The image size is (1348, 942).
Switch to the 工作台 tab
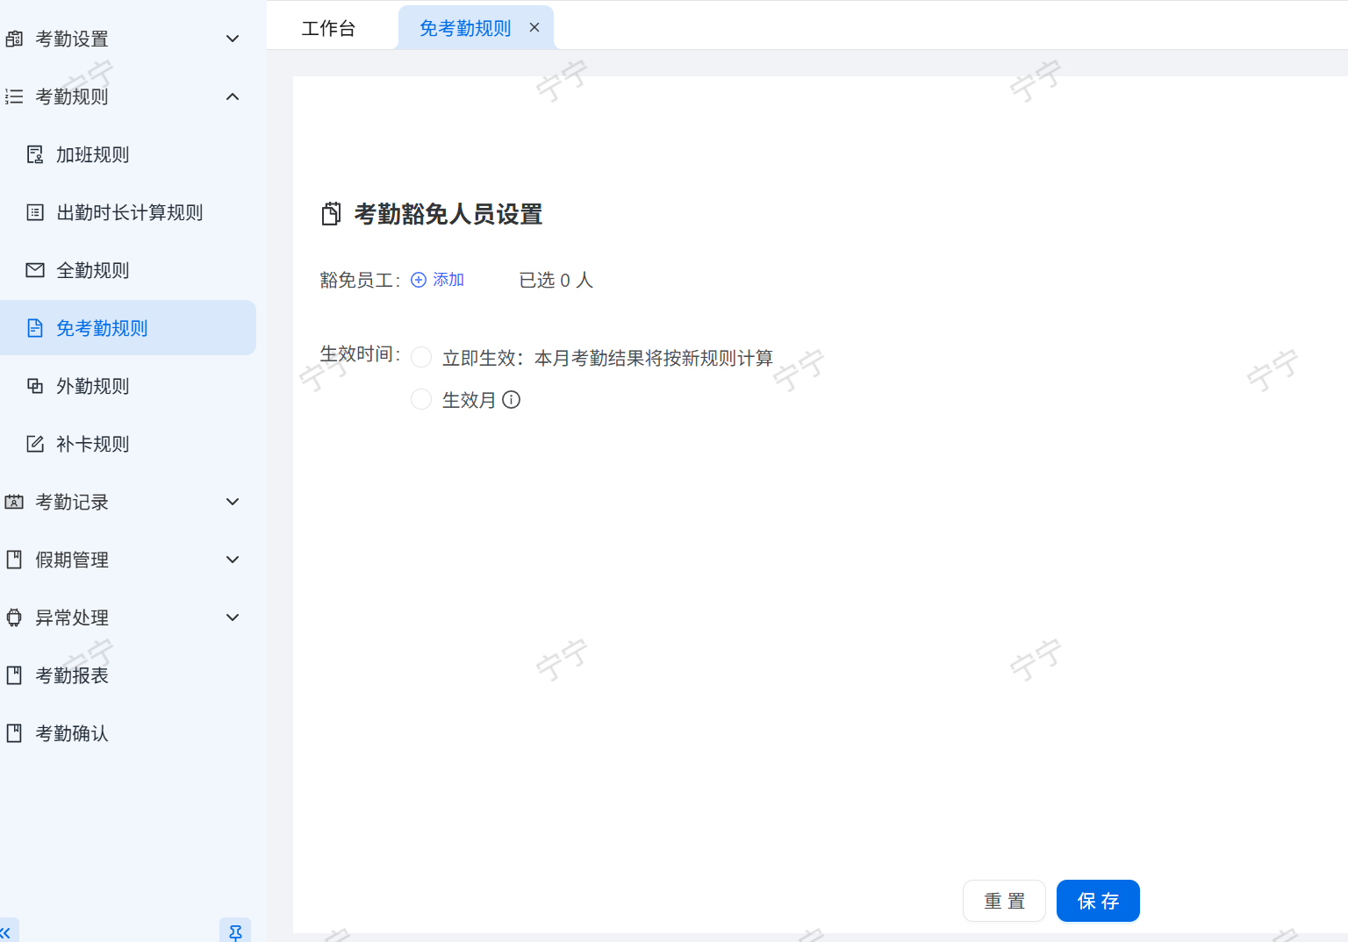pyautogui.click(x=328, y=28)
